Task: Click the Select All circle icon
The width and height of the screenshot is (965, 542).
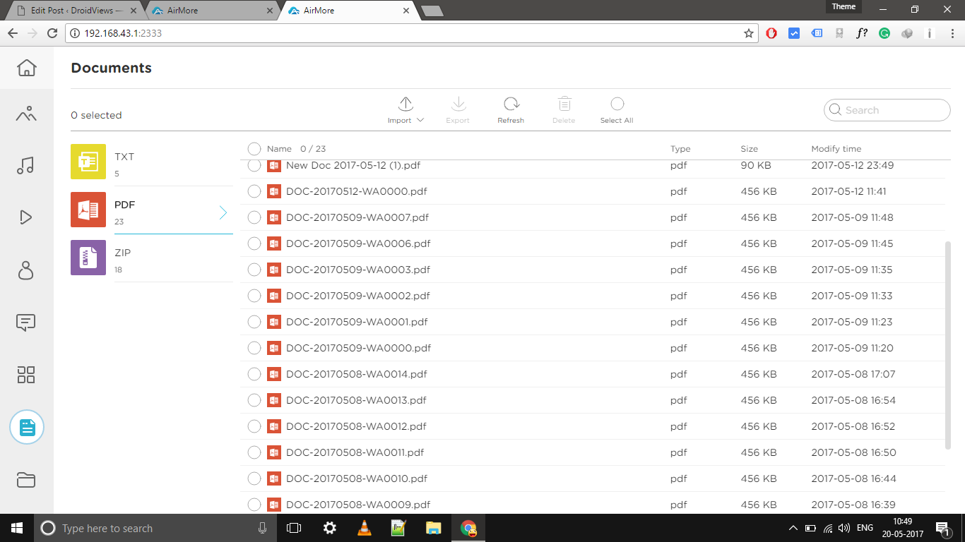Action: click(x=617, y=104)
